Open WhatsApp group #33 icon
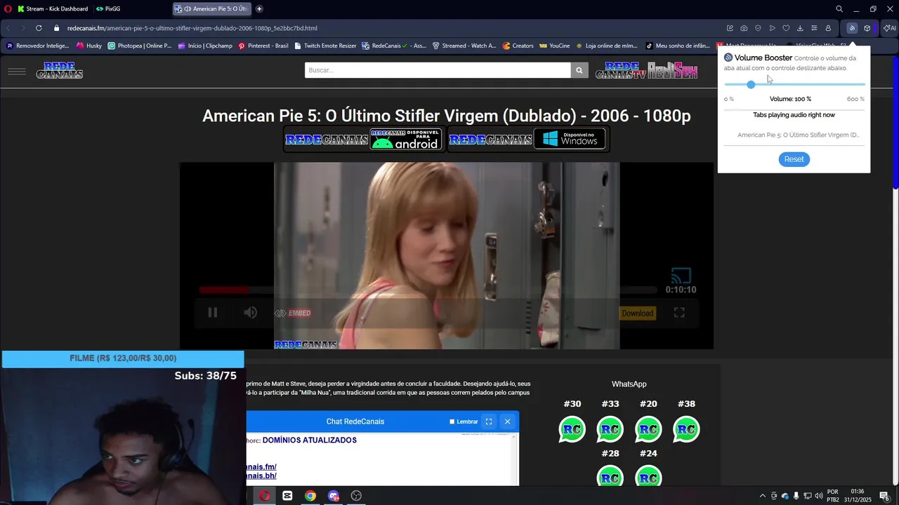 click(x=610, y=429)
